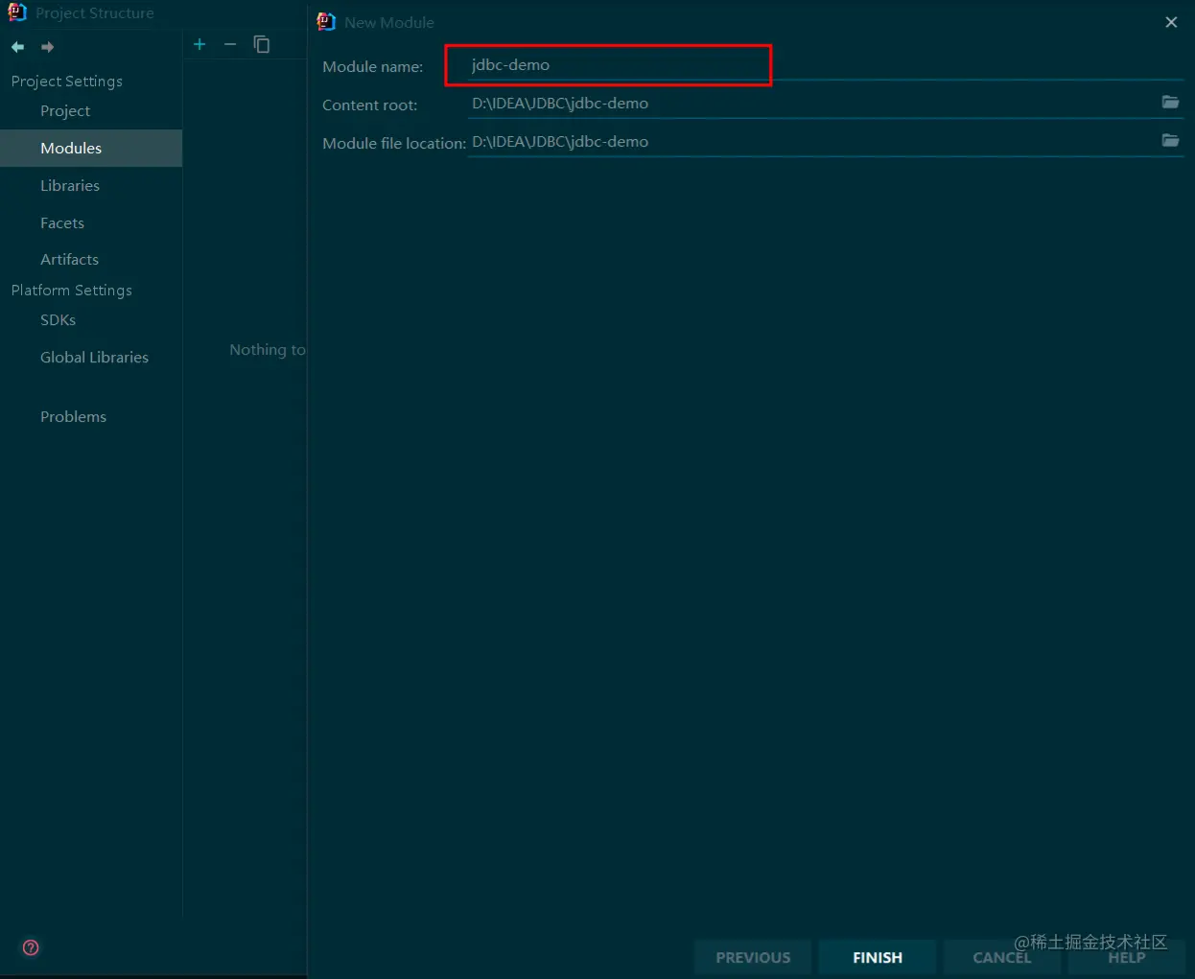
Task: Click the FINISH button
Action: [x=878, y=957]
